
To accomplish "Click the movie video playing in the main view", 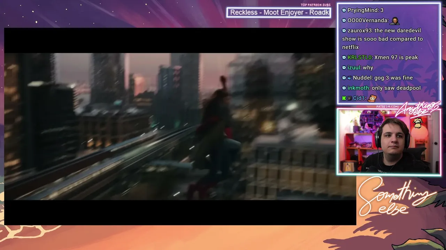I will click(x=180, y=126).
